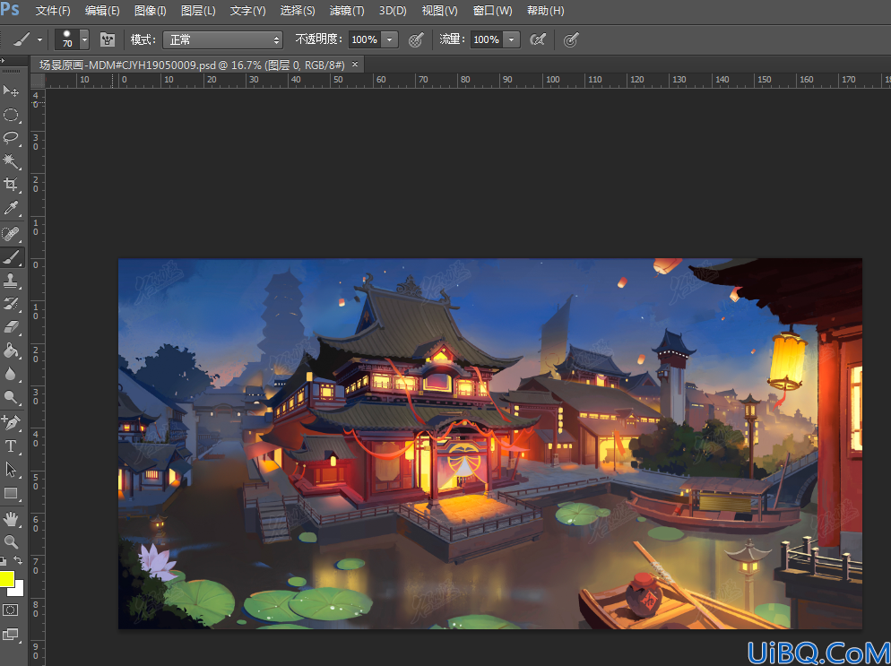Open the 模式 blend mode dropdown
Image resolution: width=891 pixels, height=666 pixels.
222,39
